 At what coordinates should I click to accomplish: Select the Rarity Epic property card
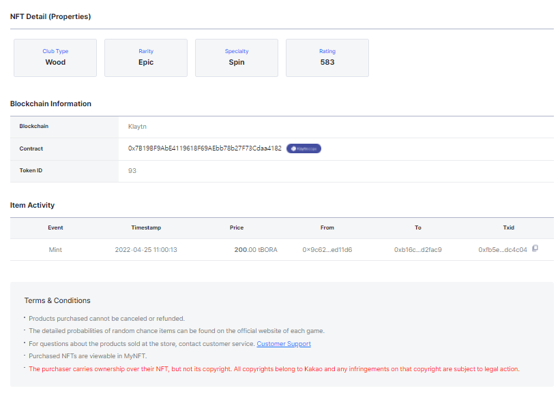(146, 58)
